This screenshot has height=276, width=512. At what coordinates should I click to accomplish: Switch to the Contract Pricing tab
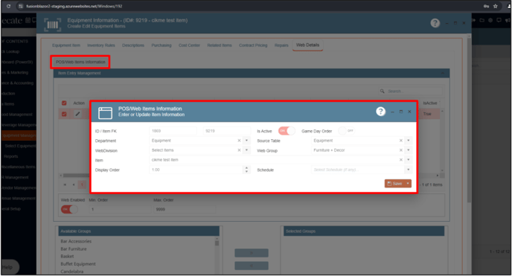pos(253,45)
